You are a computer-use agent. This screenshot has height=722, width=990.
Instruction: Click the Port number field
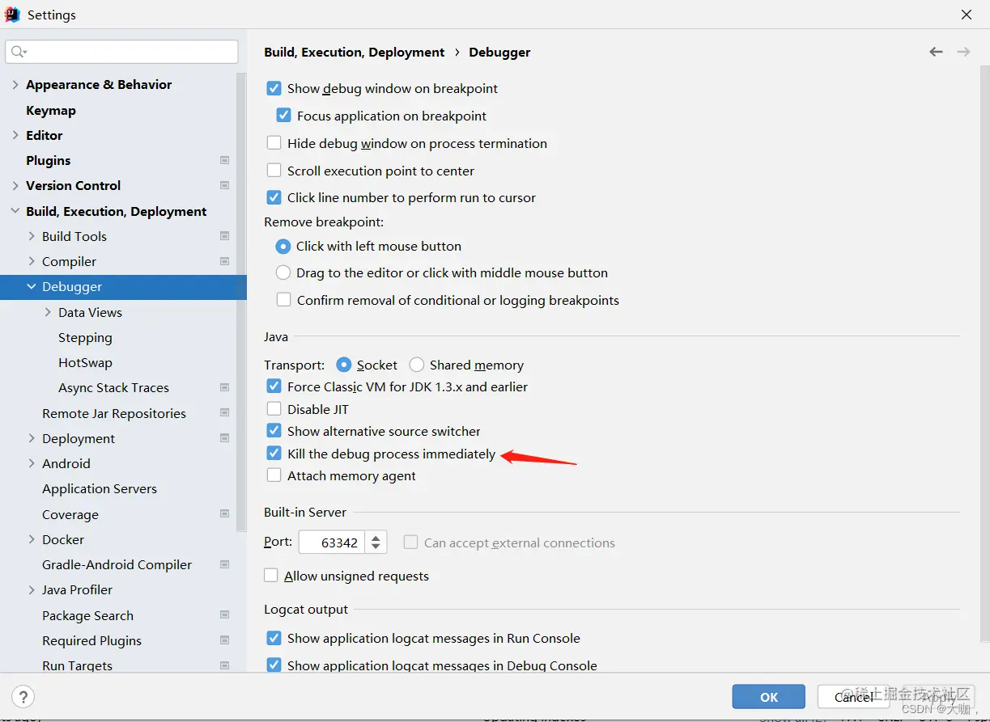pyautogui.click(x=332, y=543)
